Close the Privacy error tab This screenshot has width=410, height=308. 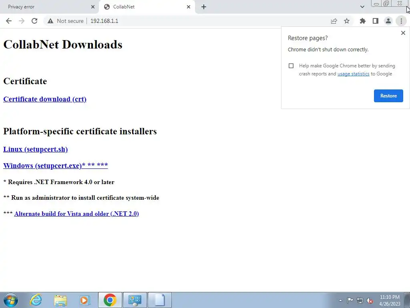point(93,7)
